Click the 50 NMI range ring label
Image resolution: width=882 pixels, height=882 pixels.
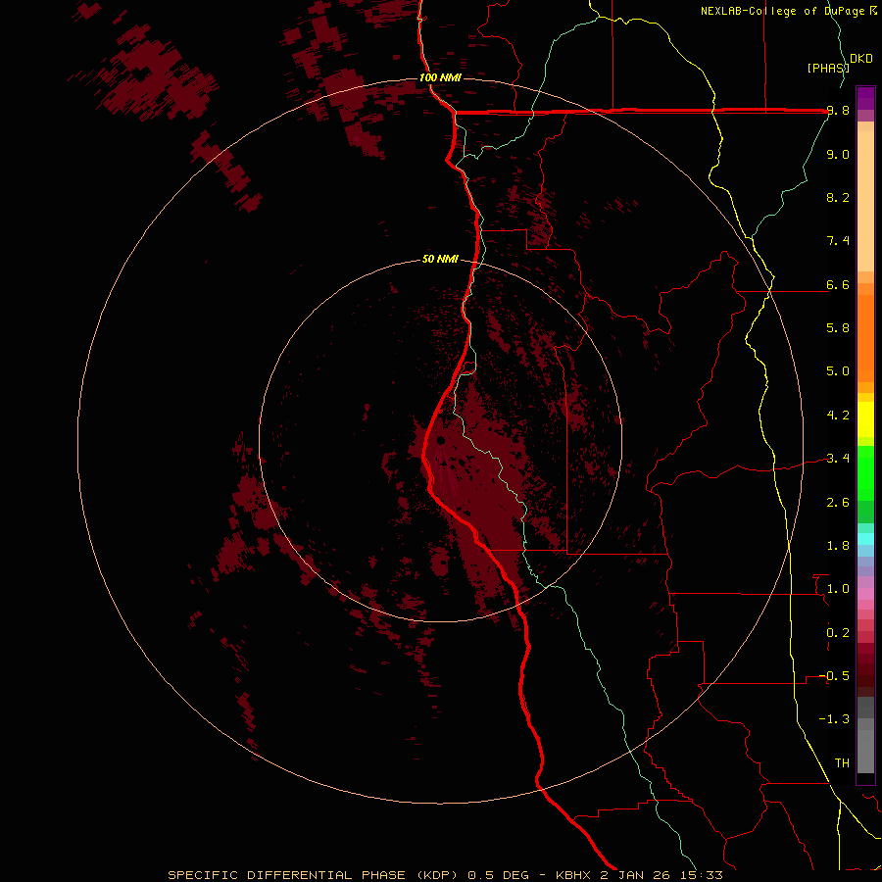(x=440, y=259)
